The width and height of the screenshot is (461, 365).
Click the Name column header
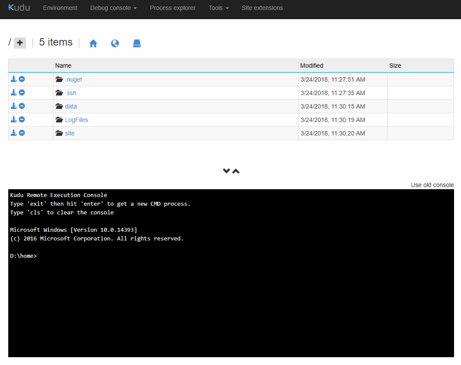(63, 66)
